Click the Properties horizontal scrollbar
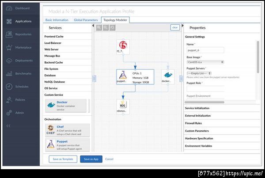This screenshot has height=178, width=265. pos(204,102)
